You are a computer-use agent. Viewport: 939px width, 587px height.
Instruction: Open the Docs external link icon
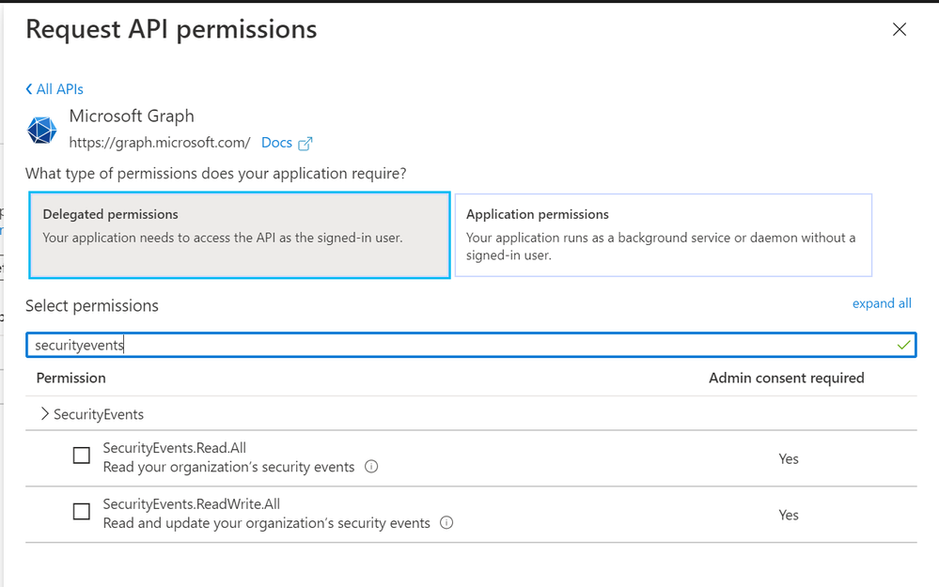pos(305,144)
